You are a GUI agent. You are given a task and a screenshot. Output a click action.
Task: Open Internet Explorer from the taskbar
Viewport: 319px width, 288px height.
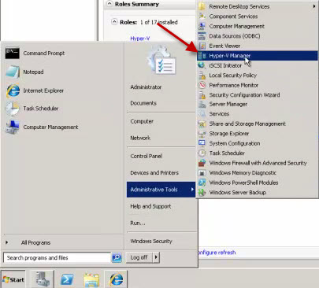(x=116, y=279)
